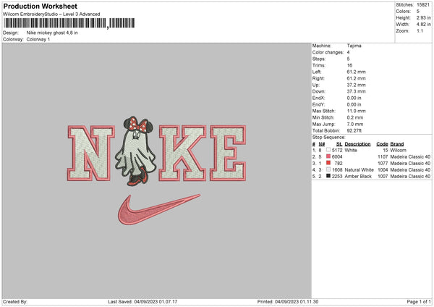Click the 'Wilcom' brand cell
The image size is (434, 307).
399,150
